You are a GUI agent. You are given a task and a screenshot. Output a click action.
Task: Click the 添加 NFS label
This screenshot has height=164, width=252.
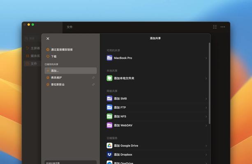coord(120,116)
